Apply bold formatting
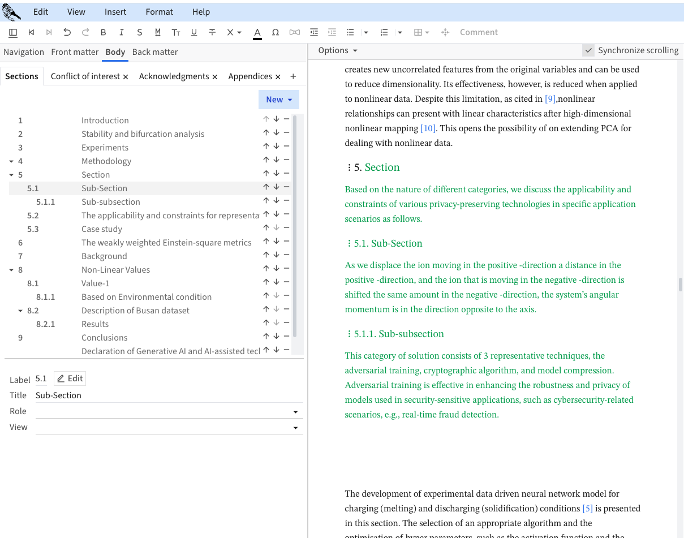 coord(103,32)
